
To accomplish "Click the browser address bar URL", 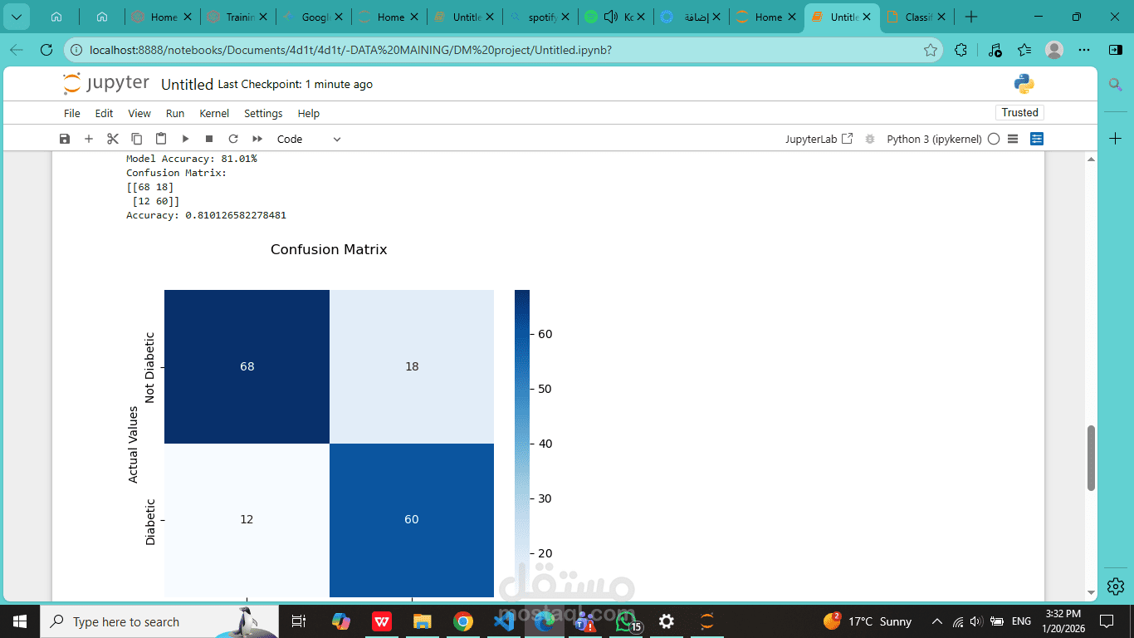I will point(350,50).
